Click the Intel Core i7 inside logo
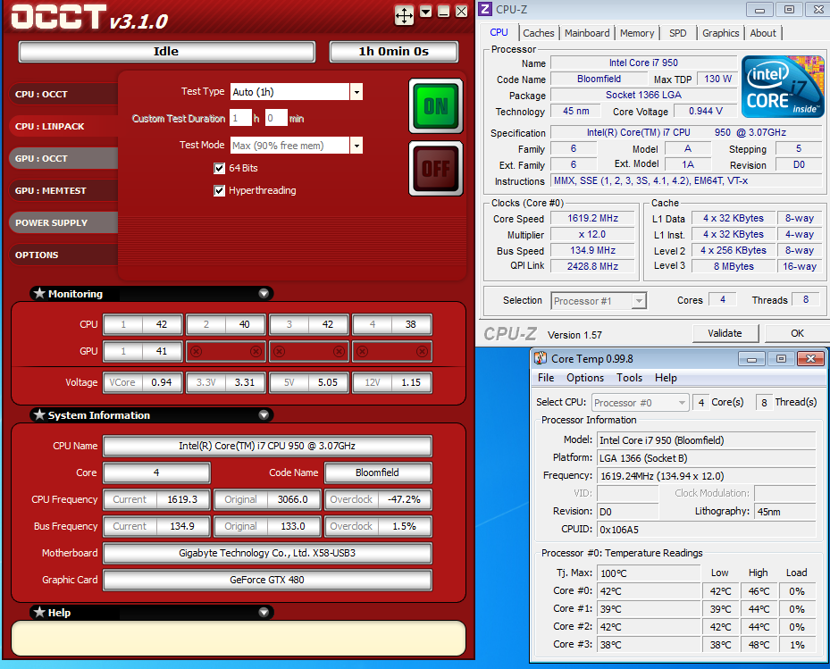The height and width of the screenshot is (669, 830). click(783, 87)
